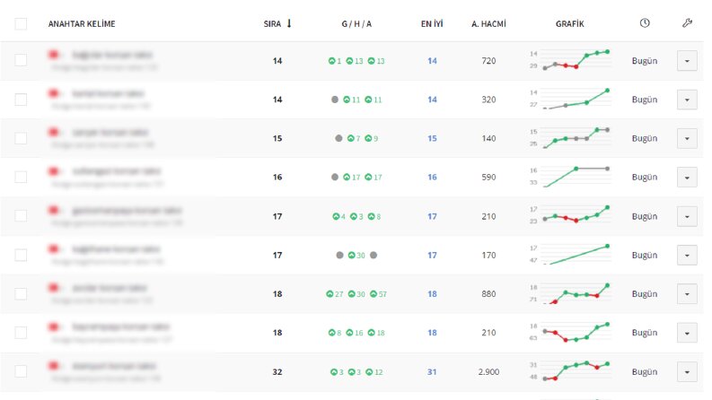Expand the action dropdown in the 140 volume row

[x=687, y=138]
